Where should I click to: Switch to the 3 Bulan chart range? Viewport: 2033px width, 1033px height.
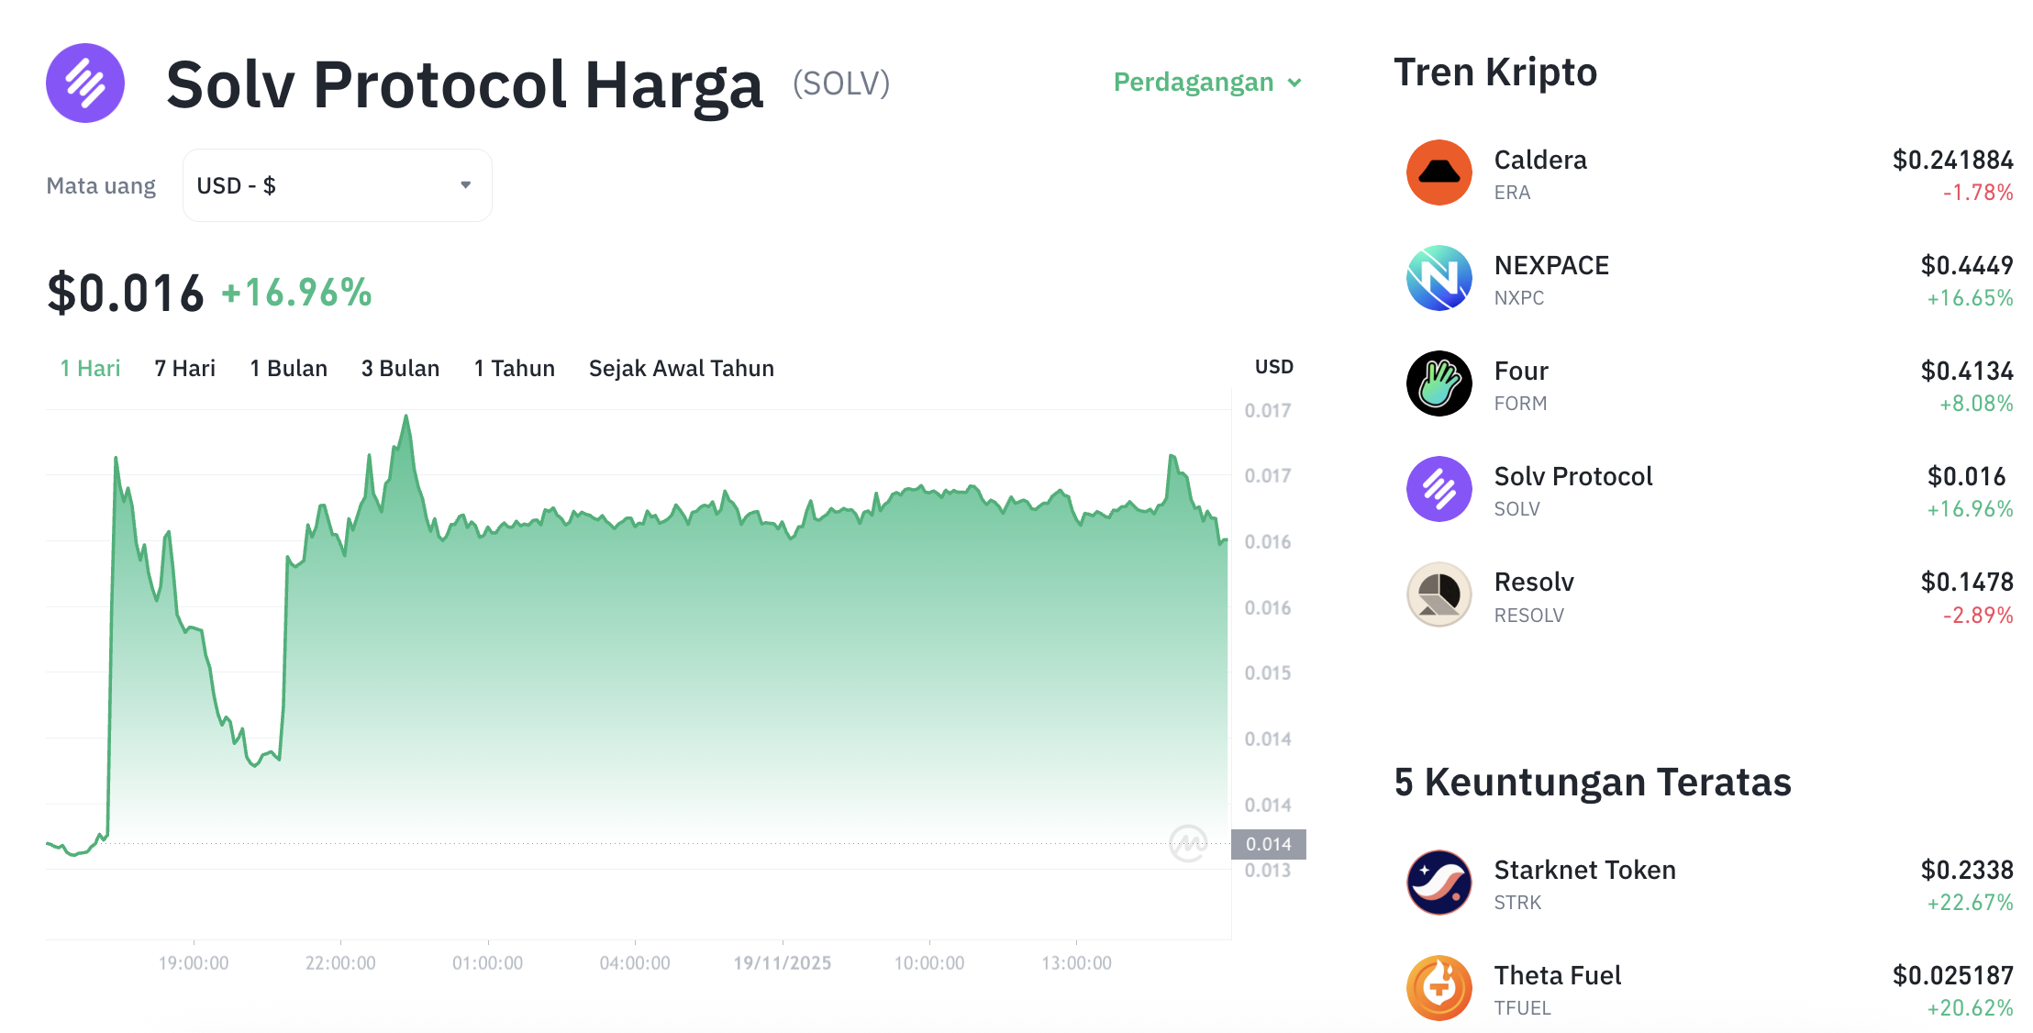point(400,368)
